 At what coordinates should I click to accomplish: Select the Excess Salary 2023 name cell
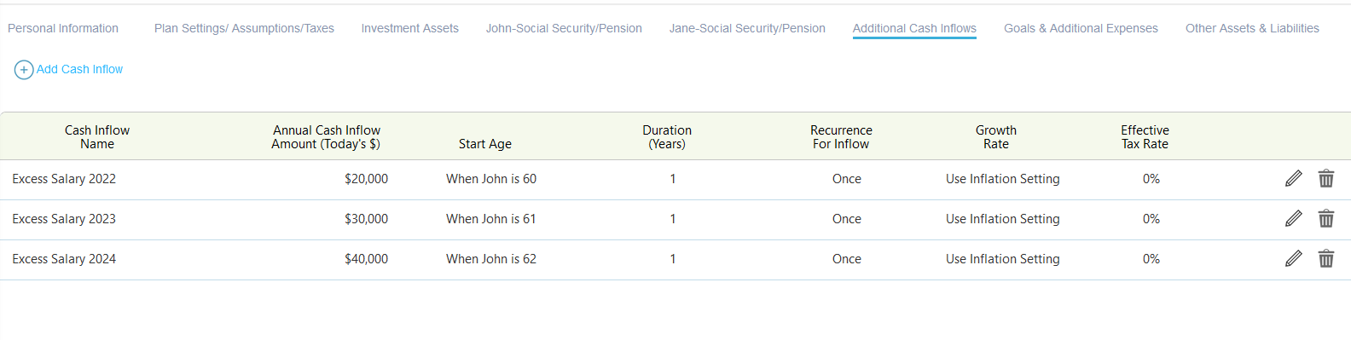64,219
